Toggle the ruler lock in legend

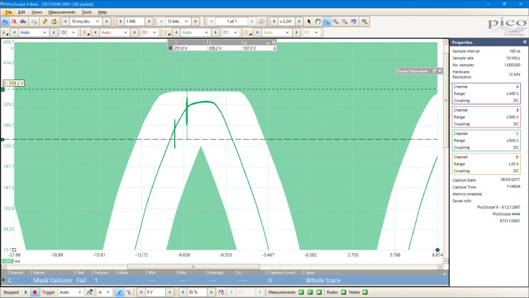pos(274,48)
